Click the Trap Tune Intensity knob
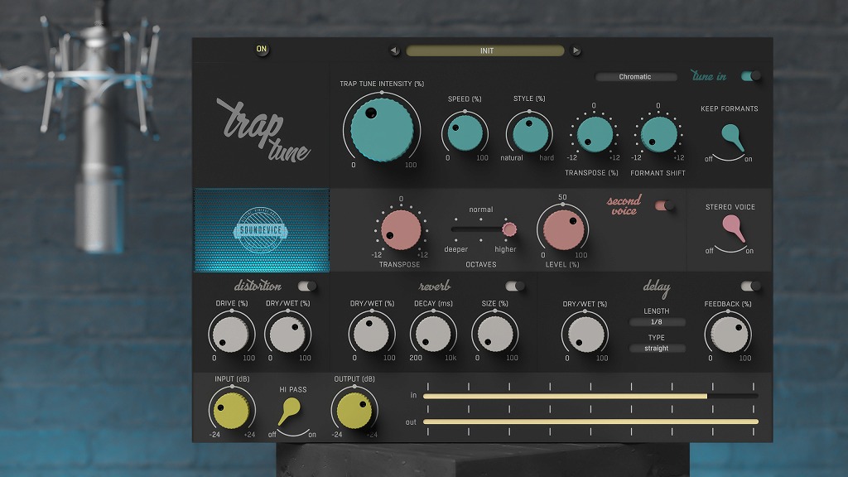The height and width of the screenshot is (477, 848). pos(381,126)
